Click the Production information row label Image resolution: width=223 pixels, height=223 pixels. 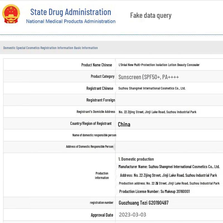102,175
